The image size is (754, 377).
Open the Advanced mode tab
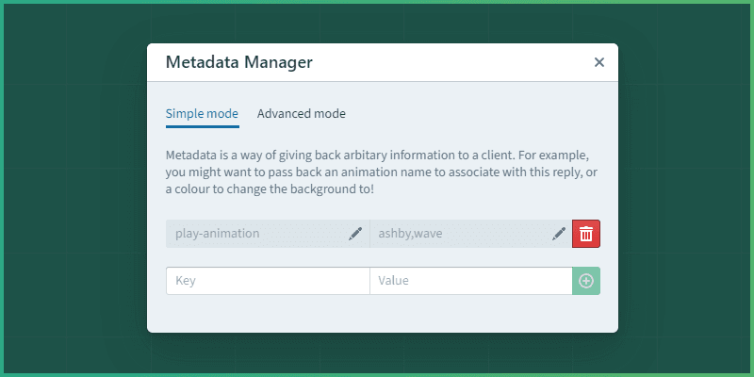point(301,114)
